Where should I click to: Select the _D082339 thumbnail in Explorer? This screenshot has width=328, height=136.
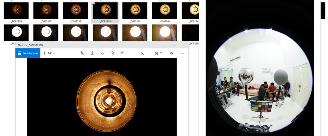(x=105, y=10)
